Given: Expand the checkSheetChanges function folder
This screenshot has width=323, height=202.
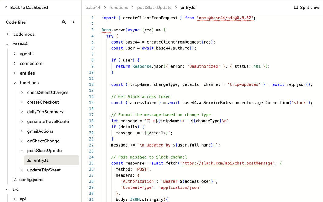Looking at the screenshot, I should (x=22, y=93).
